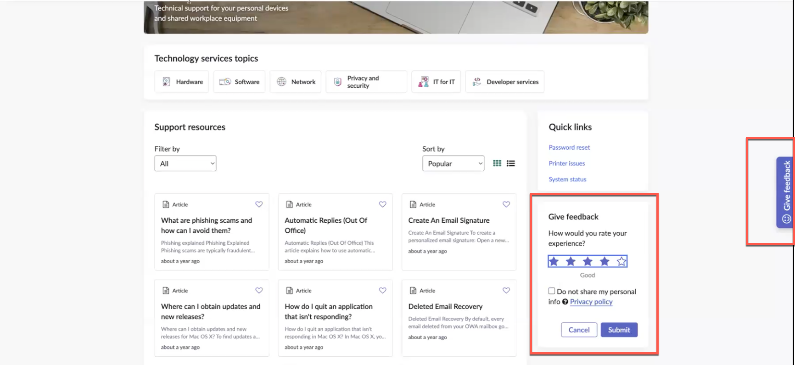Open 'Deleted Email Recovery' article
The image size is (795, 365).
coord(445,306)
